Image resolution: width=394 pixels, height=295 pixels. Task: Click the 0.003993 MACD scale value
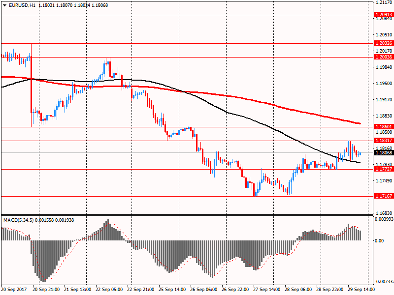tap(384, 219)
